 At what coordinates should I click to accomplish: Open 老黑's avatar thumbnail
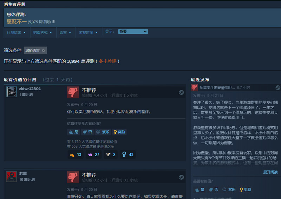pos(12,177)
